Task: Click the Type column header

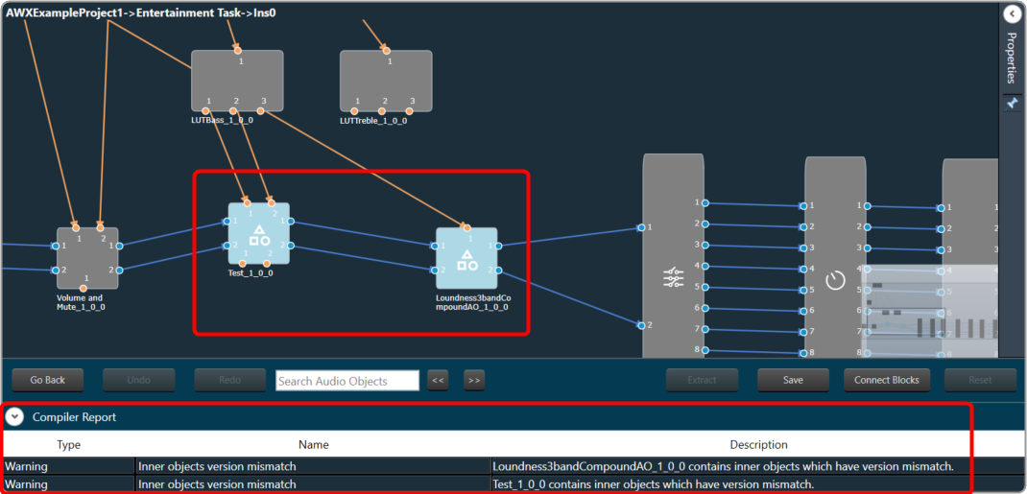Action: [68, 445]
